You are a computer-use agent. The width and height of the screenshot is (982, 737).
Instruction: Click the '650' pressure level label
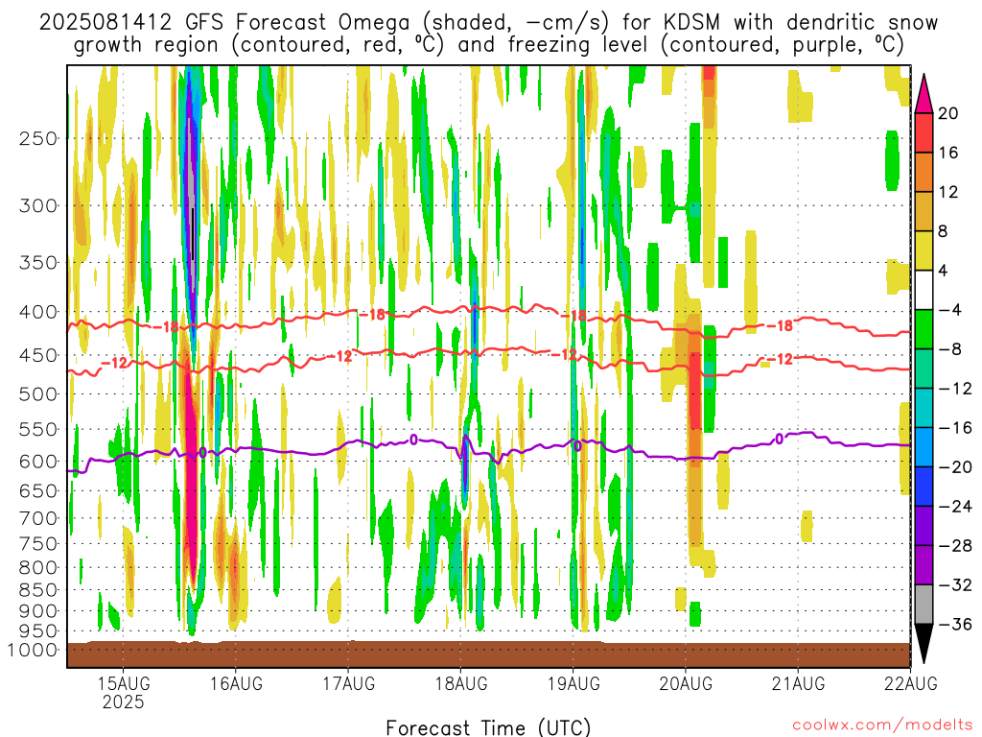click(x=38, y=490)
